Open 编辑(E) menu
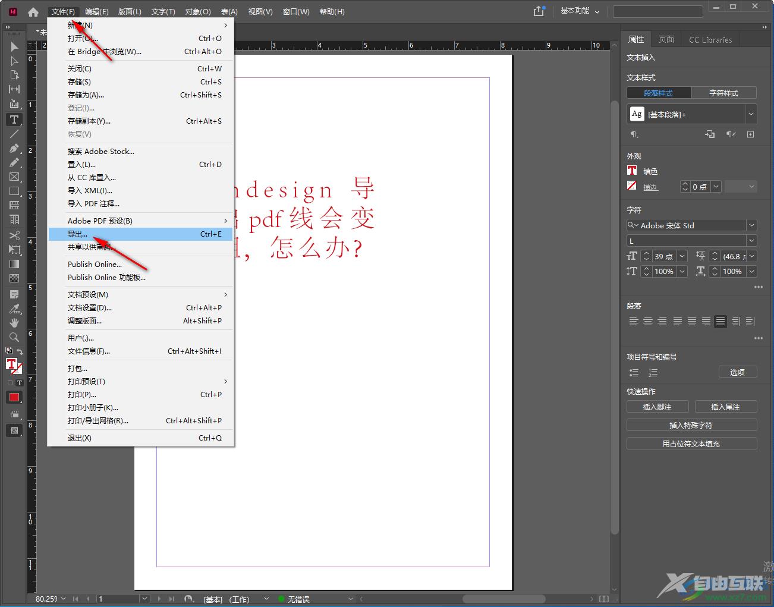The image size is (774, 607). [96, 11]
